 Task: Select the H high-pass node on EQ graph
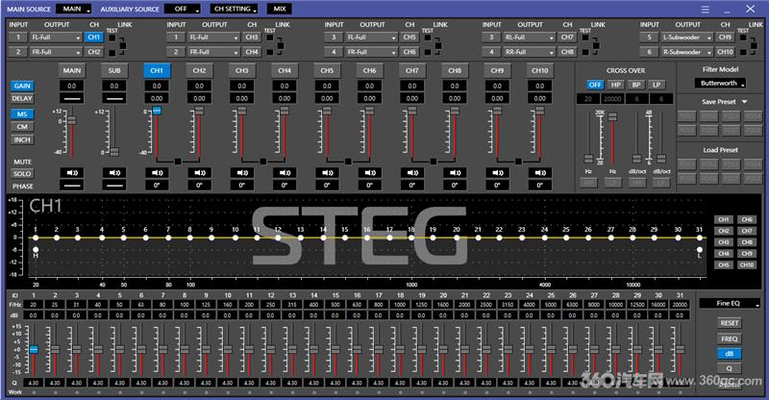(36, 250)
